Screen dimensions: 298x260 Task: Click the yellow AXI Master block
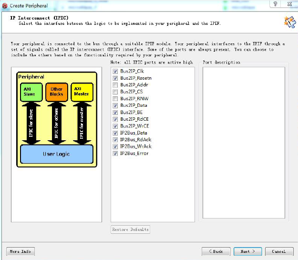[x=82, y=92]
